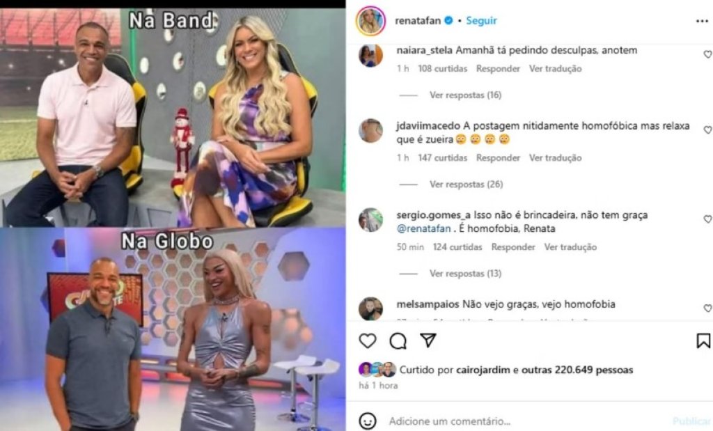The width and height of the screenshot is (713, 431).
Task: Open the comment bubble icon
Action: point(398,340)
